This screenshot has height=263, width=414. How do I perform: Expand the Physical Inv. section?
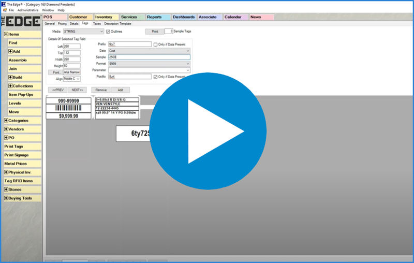(x=6, y=172)
